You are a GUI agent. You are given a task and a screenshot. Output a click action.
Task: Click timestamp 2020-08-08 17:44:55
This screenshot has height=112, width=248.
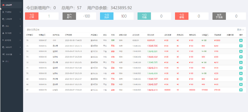[x=73, y=40]
